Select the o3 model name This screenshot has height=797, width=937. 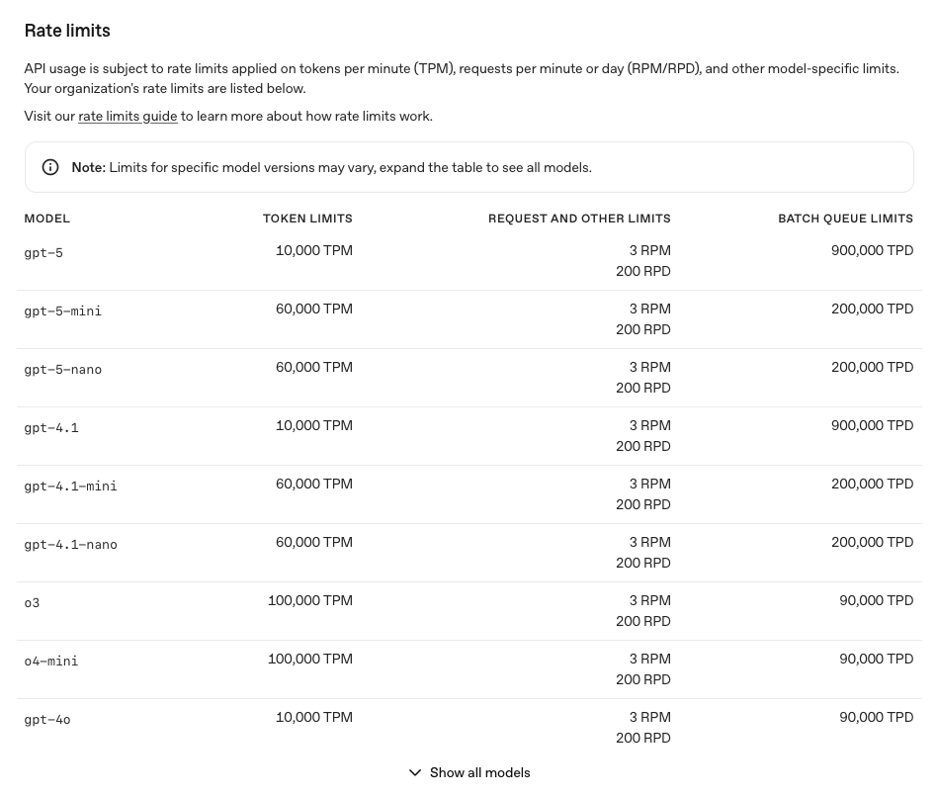pos(33,603)
